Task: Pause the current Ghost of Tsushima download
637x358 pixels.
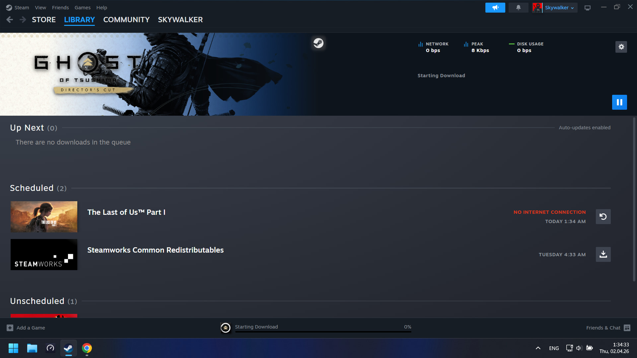Action: tap(619, 102)
